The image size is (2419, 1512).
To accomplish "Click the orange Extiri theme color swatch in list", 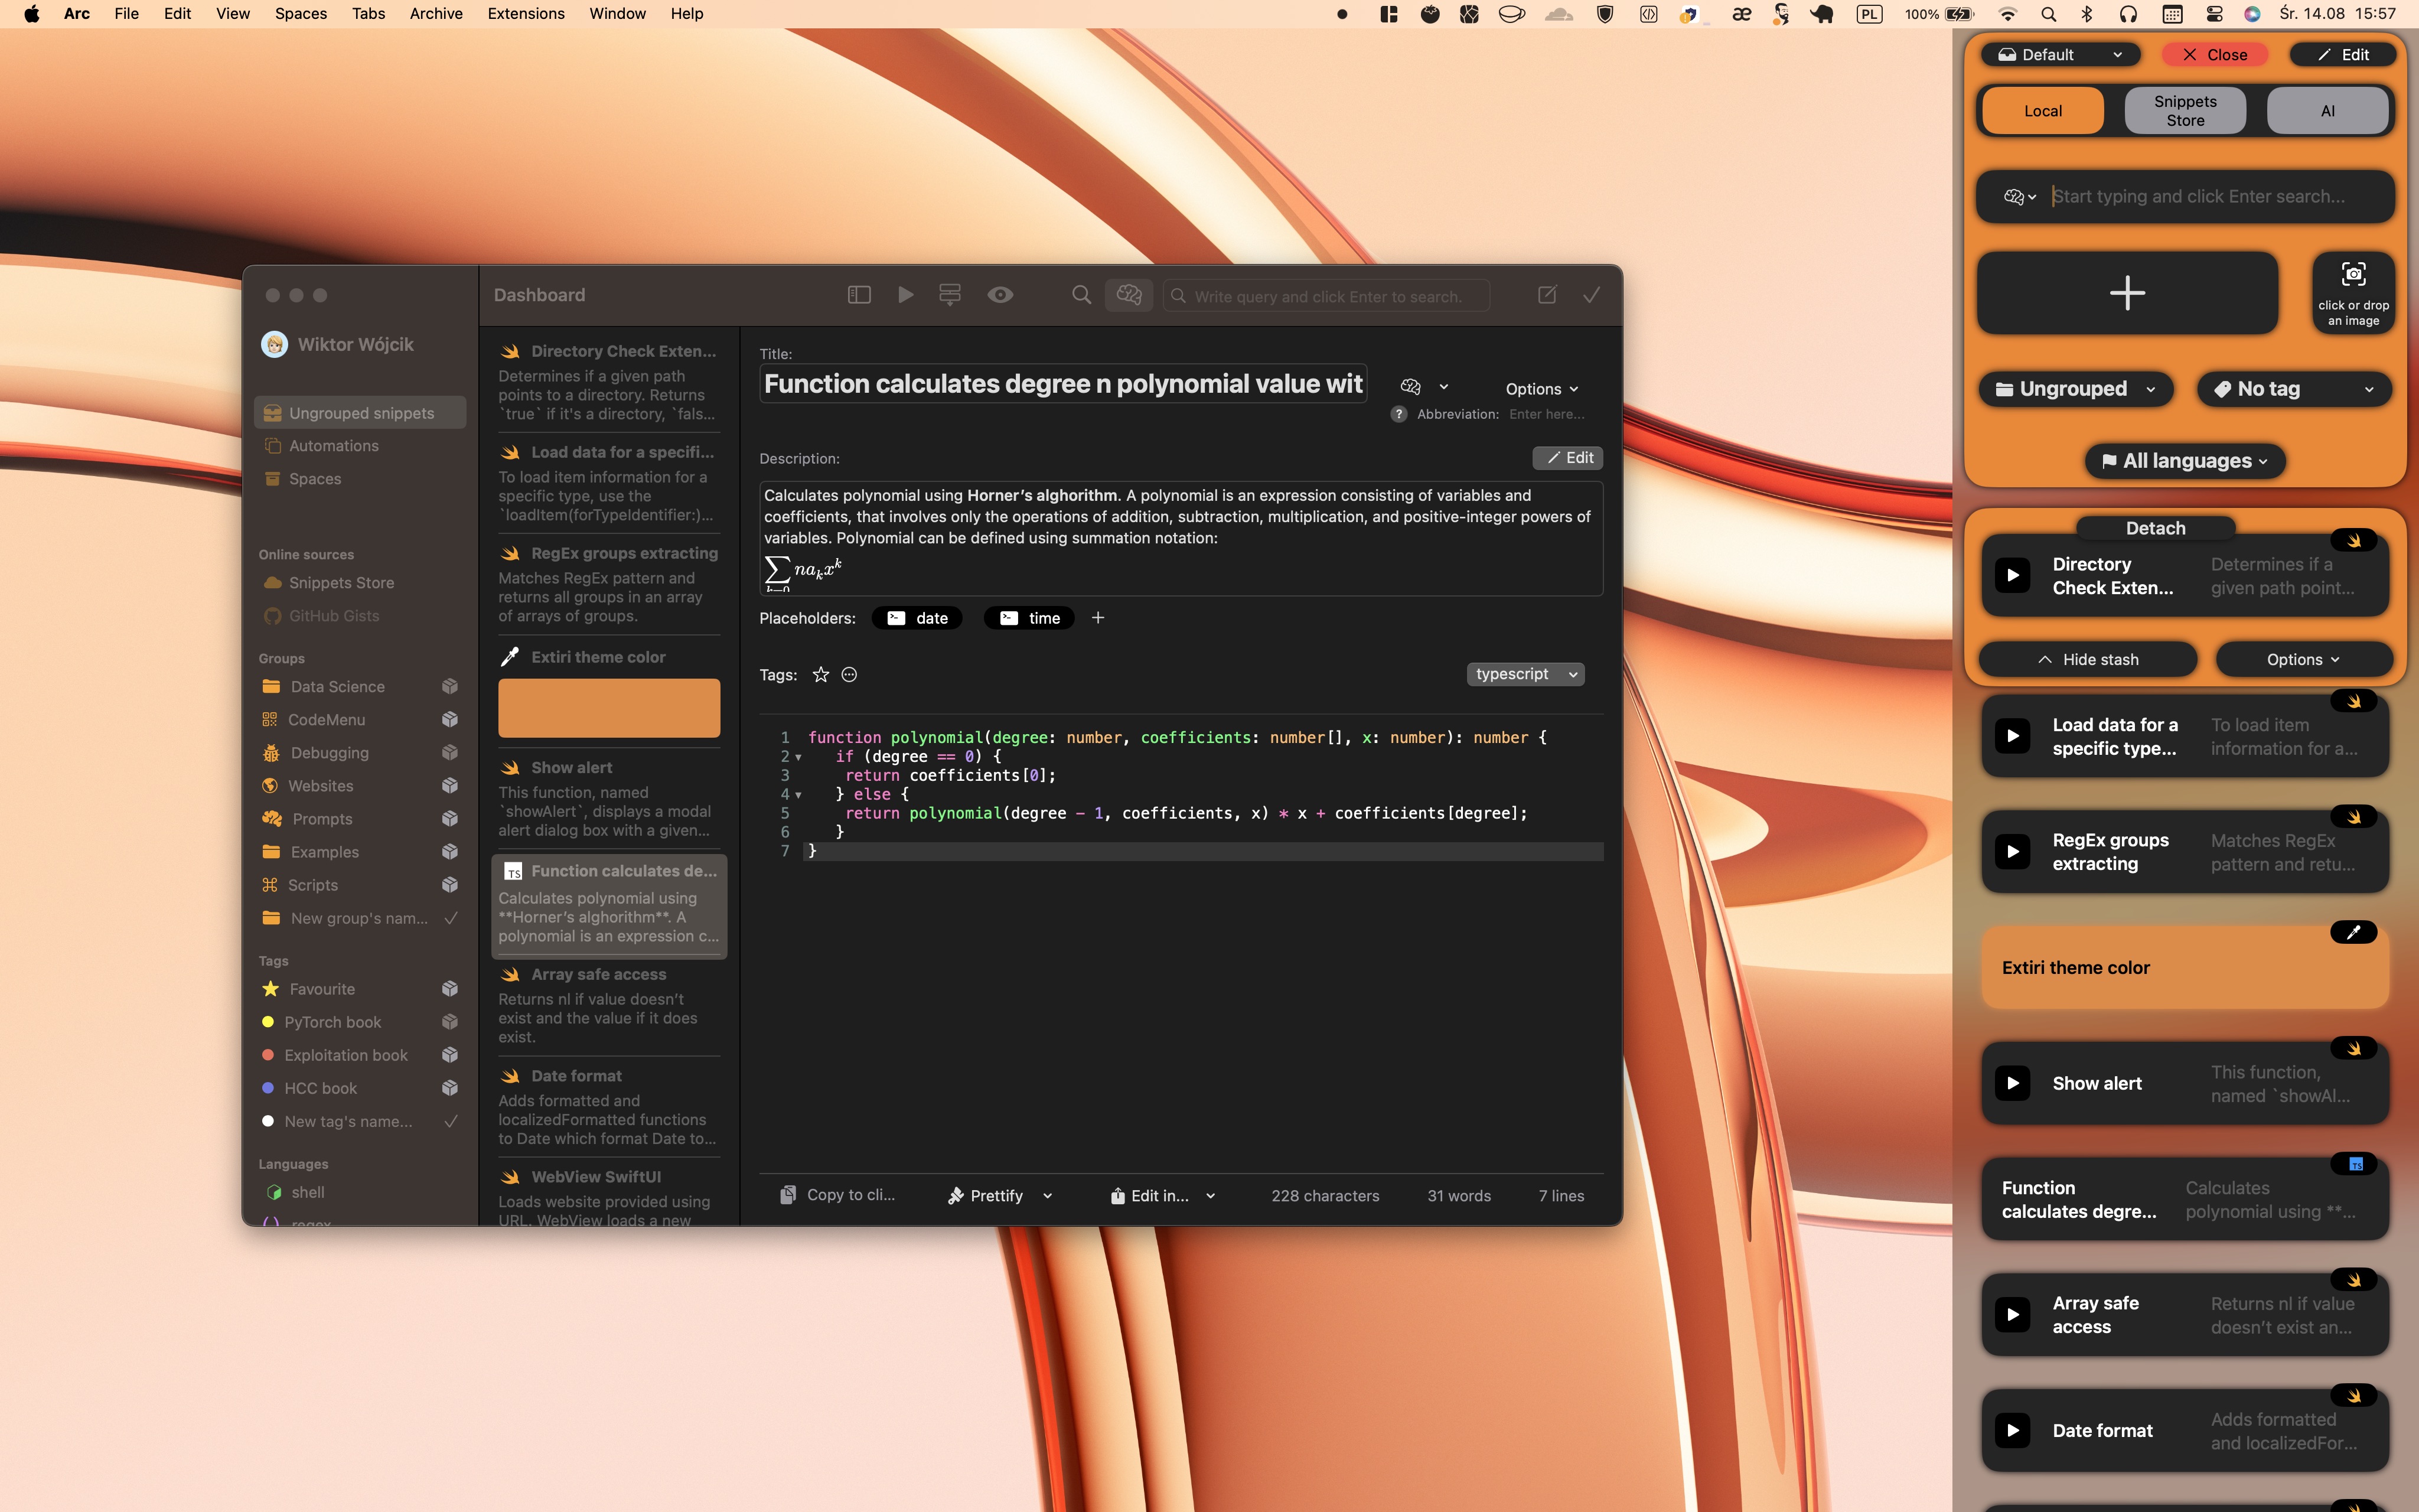I will 609,708.
